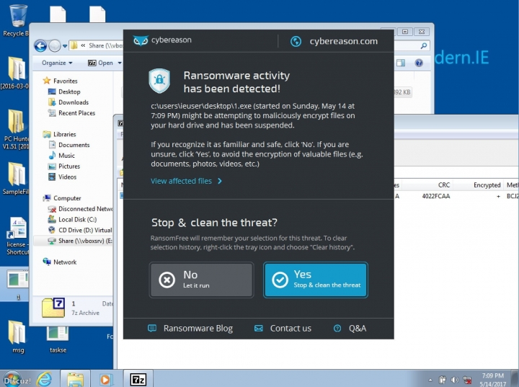Open Windows Explorer from the taskbar
Screen dimensions: 519x387
pos(75,379)
